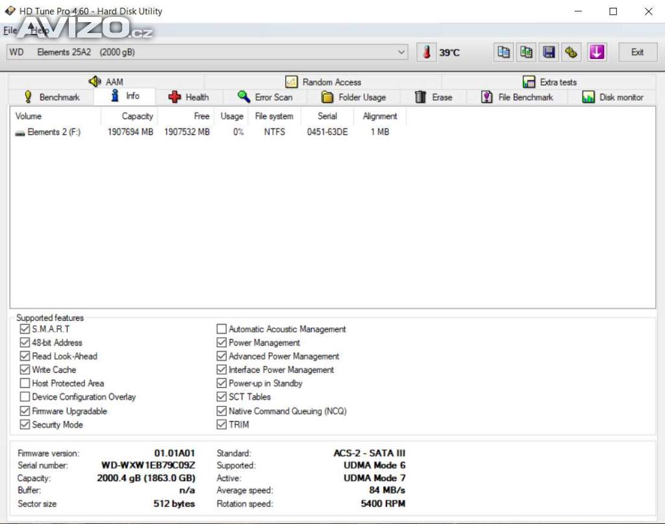This screenshot has height=524, width=665.
Task: Click the capacity value 2000.4 gB (1863.0 GB)
Action: point(146,478)
